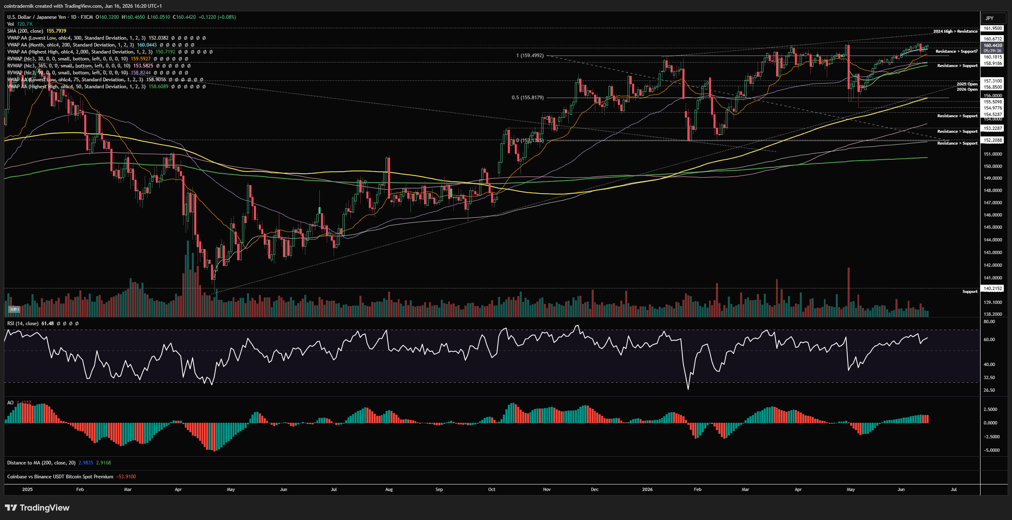
Task: Click the 160.6732 price label
Action: (993, 39)
